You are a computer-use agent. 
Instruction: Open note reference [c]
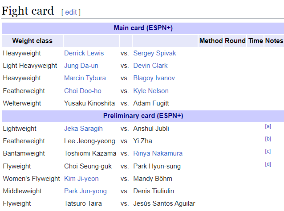pyautogui.click(x=268, y=151)
